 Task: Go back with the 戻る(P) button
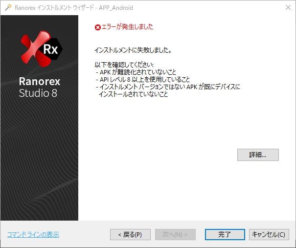coord(130,235)
